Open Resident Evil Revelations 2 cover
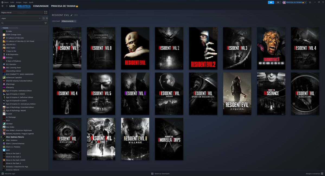 (67, 139)
